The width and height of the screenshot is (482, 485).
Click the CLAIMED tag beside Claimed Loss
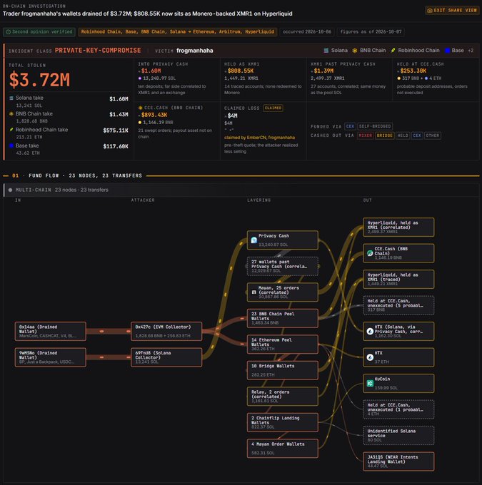pyautogui.click(x=273, y=108)
